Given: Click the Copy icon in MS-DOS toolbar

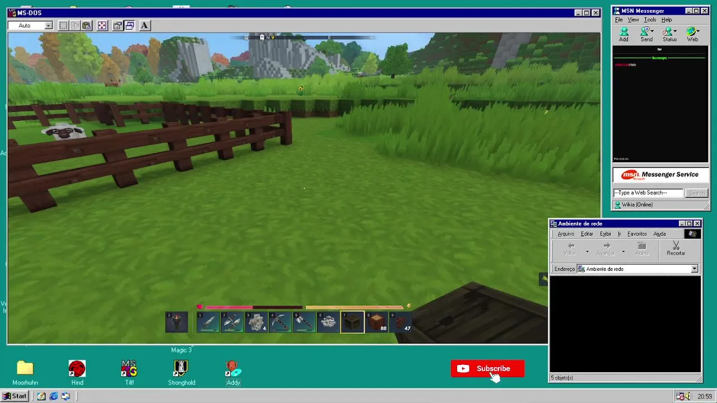Looking at the screenshot, I should click(x=75, y=25).
